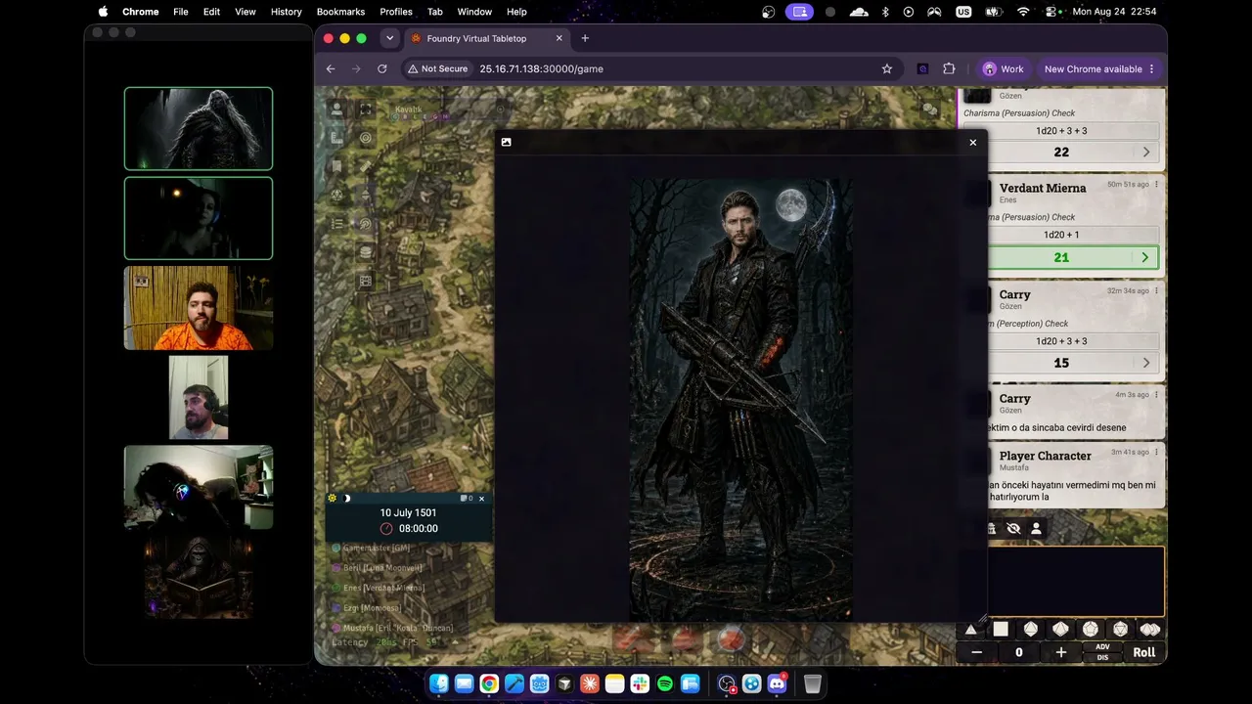Select the Token Controls tool in Foundry
This screenshot has height=704, width=1252.
tap(336, 110)
